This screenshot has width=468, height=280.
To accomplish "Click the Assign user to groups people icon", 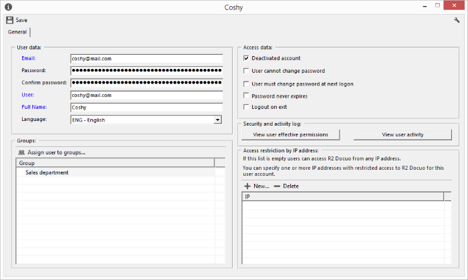I will point(21,152).
